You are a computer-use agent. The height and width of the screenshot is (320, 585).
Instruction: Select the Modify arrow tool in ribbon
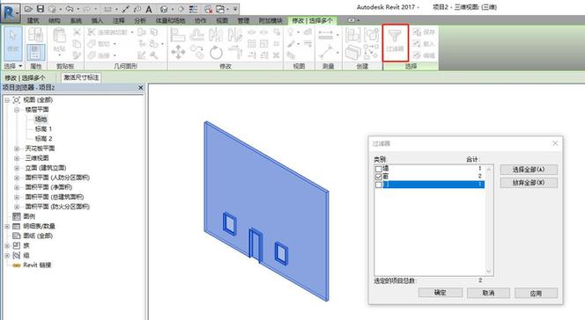tap(13, 43)
